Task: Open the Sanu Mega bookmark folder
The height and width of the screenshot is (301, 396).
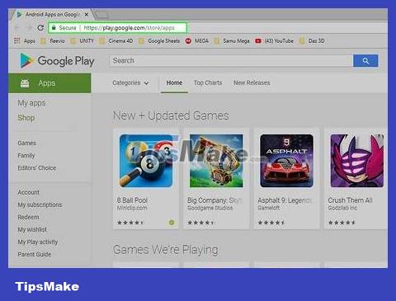Action: point(232,41)
